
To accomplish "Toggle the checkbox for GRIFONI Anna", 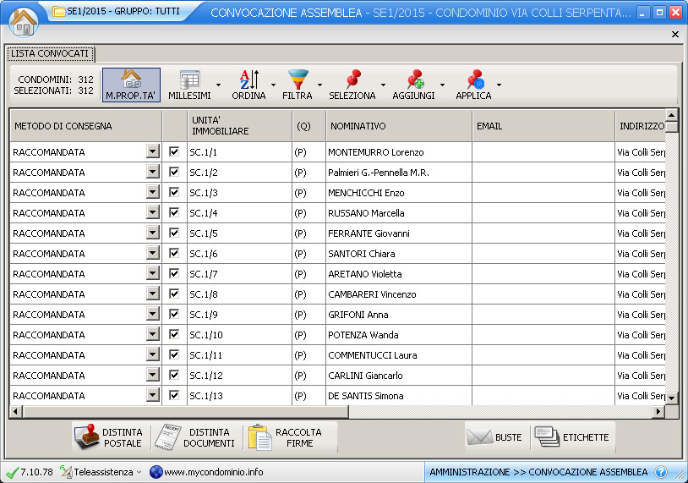I will (x=174, y=314).
